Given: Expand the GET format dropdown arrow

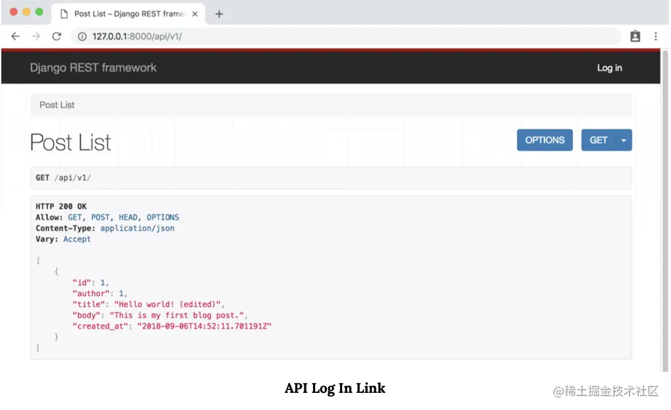Looking at the screenshot, I should point(624,140).
